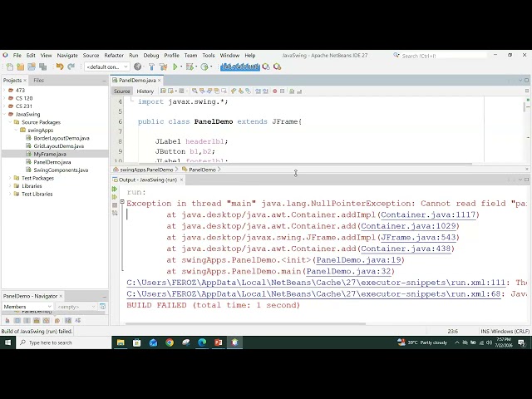Click the Open Project toolbar icon
Image resolution: width=532 pixels, height=399 pixels.
tap(32, 66)
